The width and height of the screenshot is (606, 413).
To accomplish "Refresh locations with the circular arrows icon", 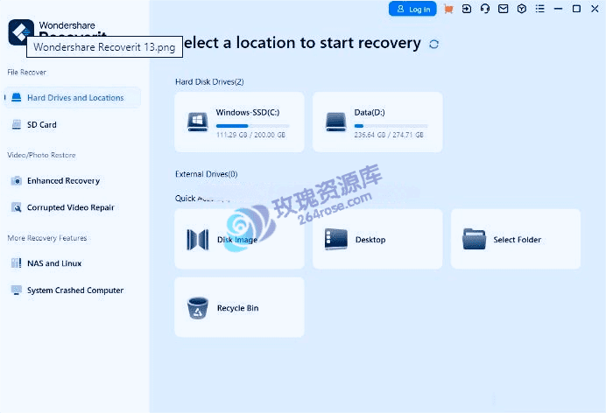I will [433, 44].
